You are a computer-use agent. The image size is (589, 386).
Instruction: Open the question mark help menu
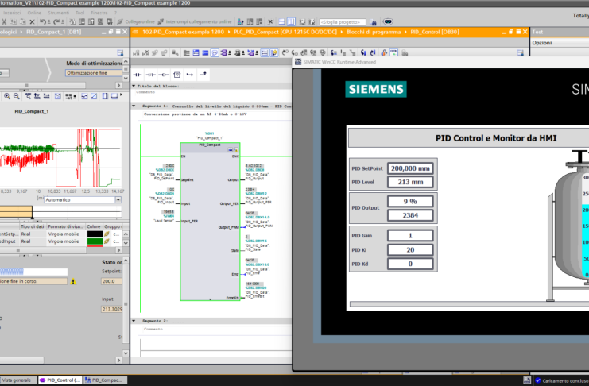click(x=116, y=13)
